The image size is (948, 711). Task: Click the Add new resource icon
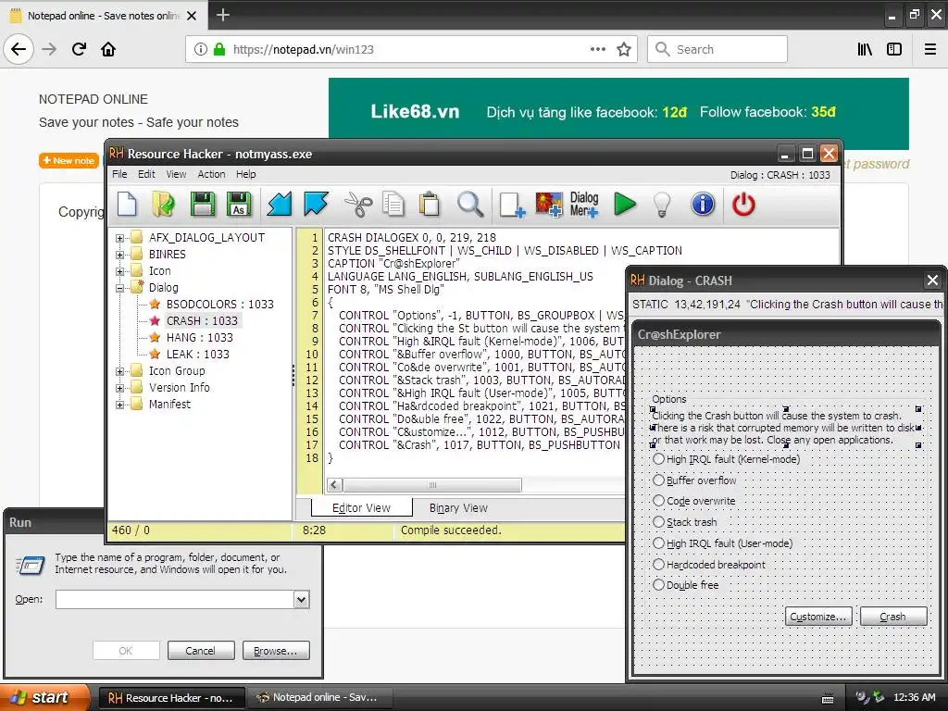[x=512, y=205]
